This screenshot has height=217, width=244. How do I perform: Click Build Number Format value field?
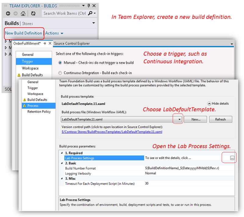(x=189, y=168)
